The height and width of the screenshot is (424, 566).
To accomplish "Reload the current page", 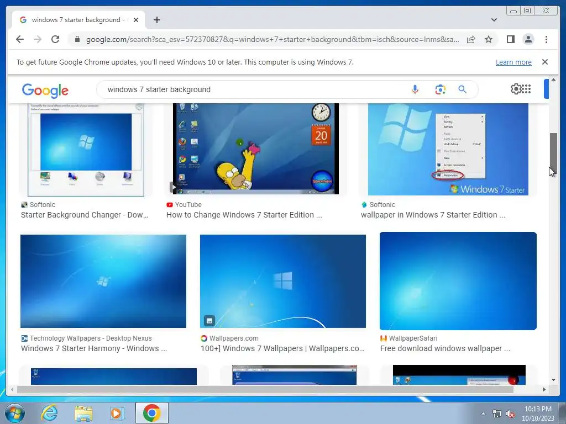I will pos(55,39).
